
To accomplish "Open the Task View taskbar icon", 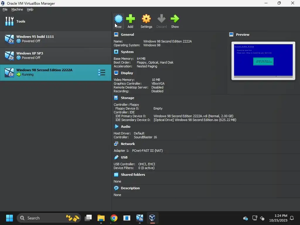I will [x=88, y=218].
